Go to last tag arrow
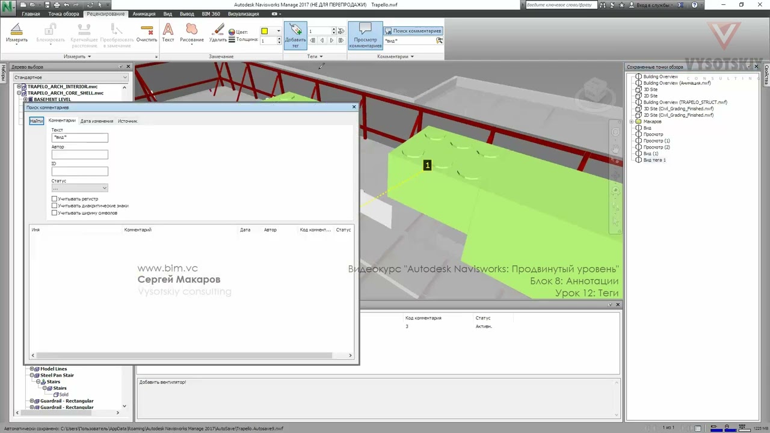770x433 pixels. pyautogui.click(x=341, y=40)
